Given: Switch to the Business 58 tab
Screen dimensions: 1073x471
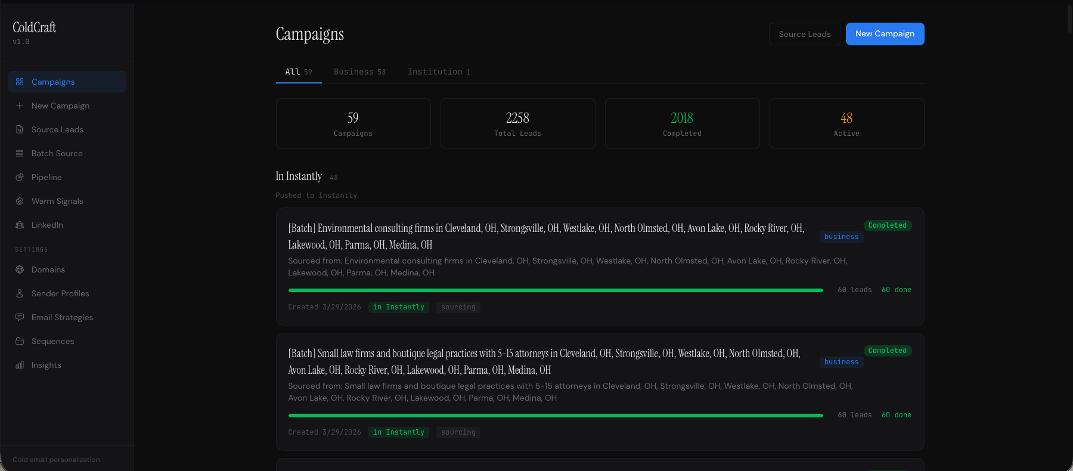Looking at the screenshot, I should 360,72.
